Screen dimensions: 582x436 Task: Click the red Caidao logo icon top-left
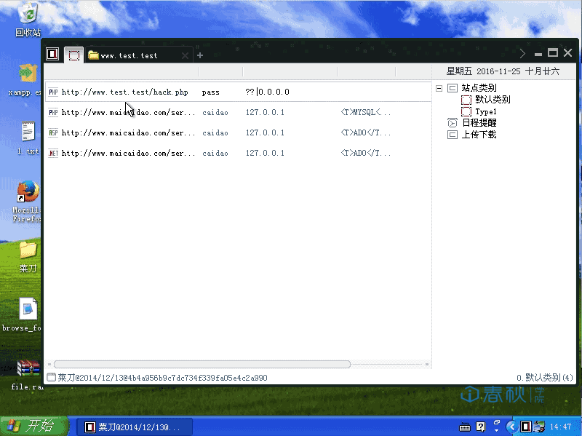52,53
